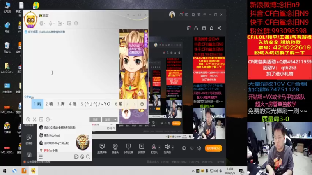The width and height of the screenshot is (312, 175).
Task: Add a 多媒体 multimedia source
Action: [x=142, y=149]
